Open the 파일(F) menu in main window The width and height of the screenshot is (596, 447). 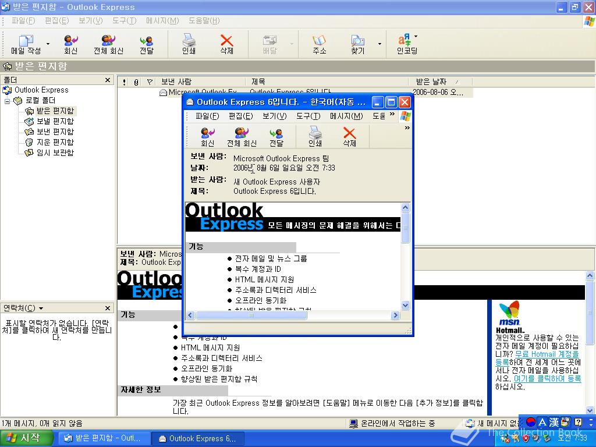click(23, 20)
